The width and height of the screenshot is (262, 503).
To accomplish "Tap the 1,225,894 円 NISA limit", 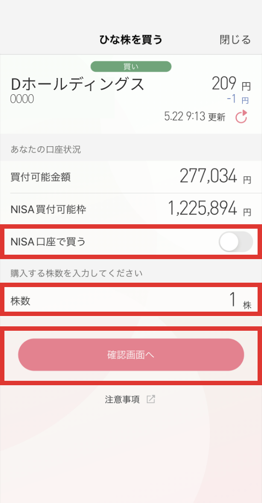I will click(x=209, y=209).
